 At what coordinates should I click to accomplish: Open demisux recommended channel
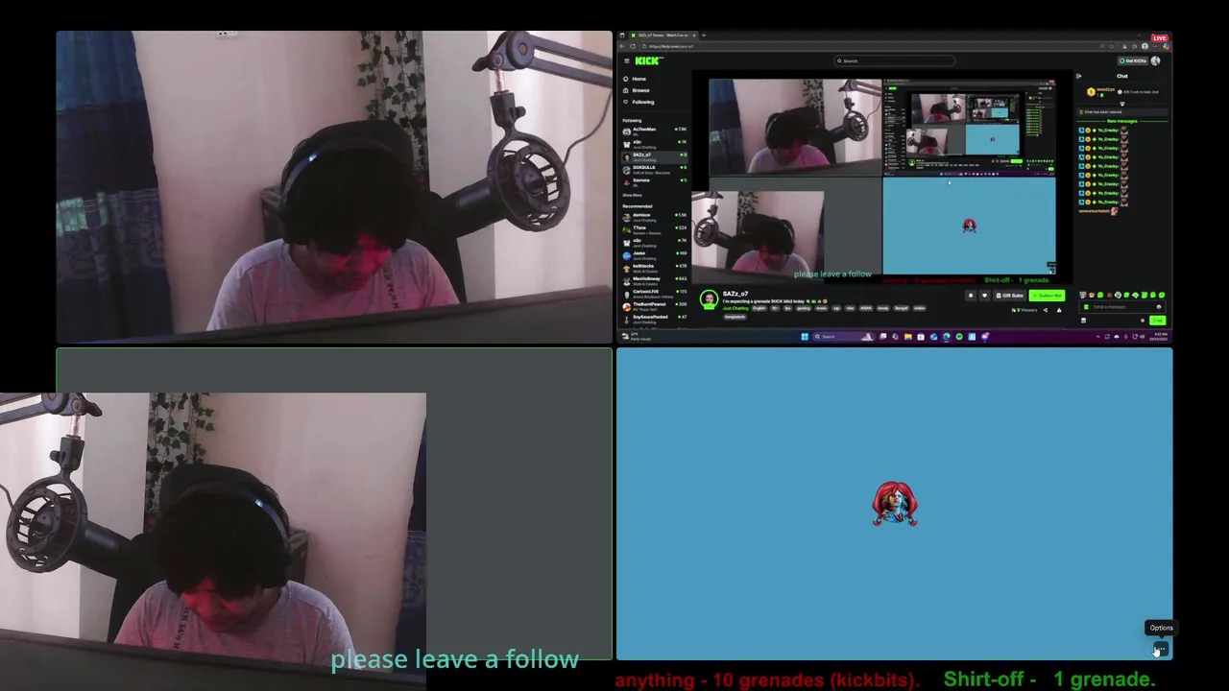click(654, 217)
